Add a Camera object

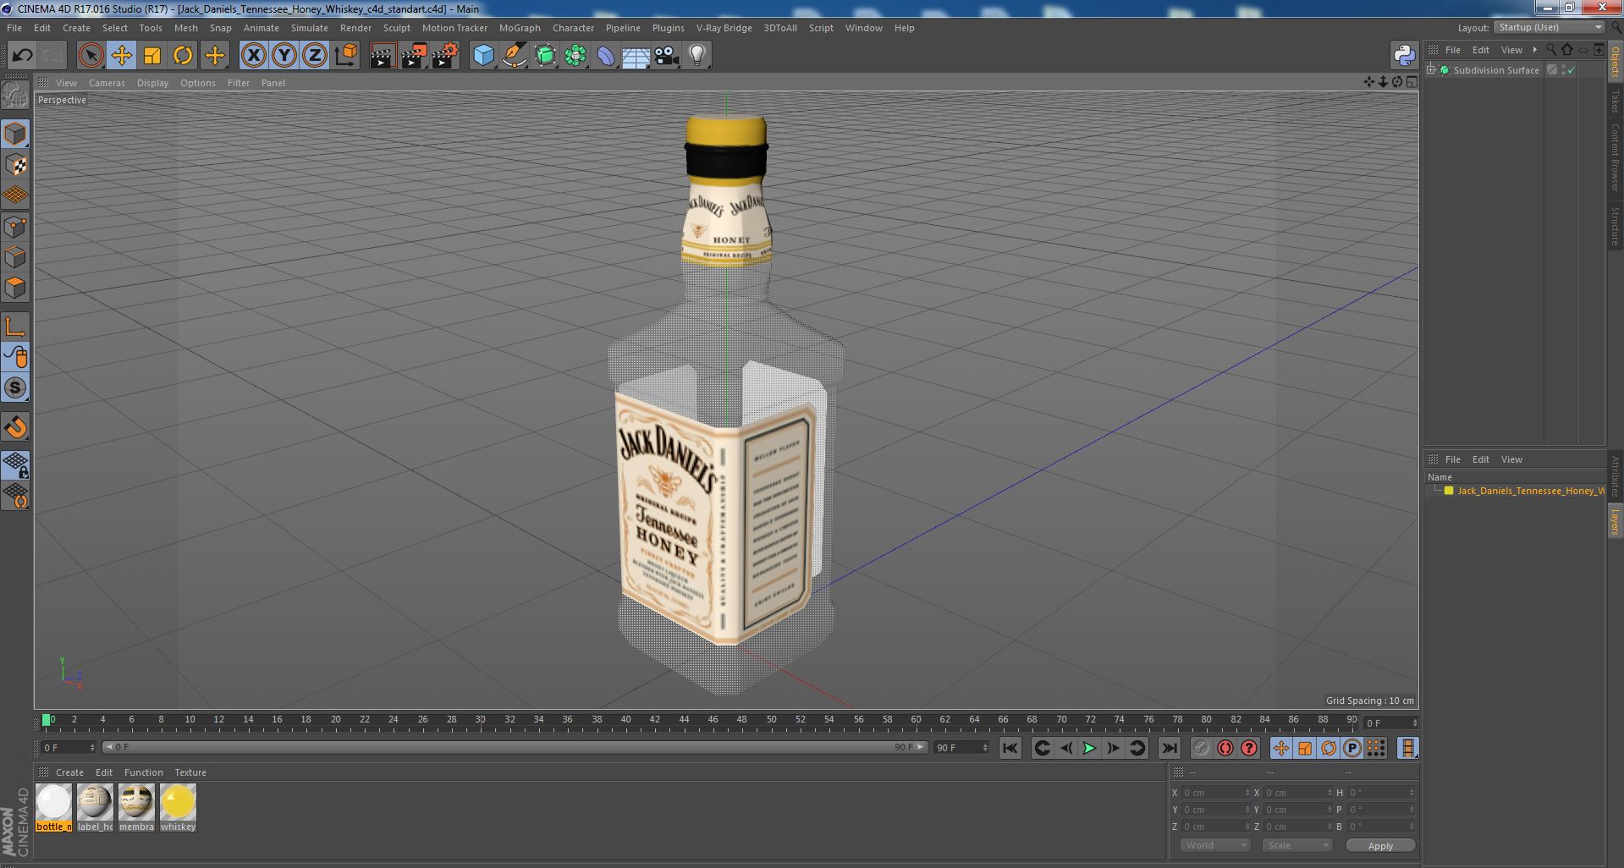667,56
